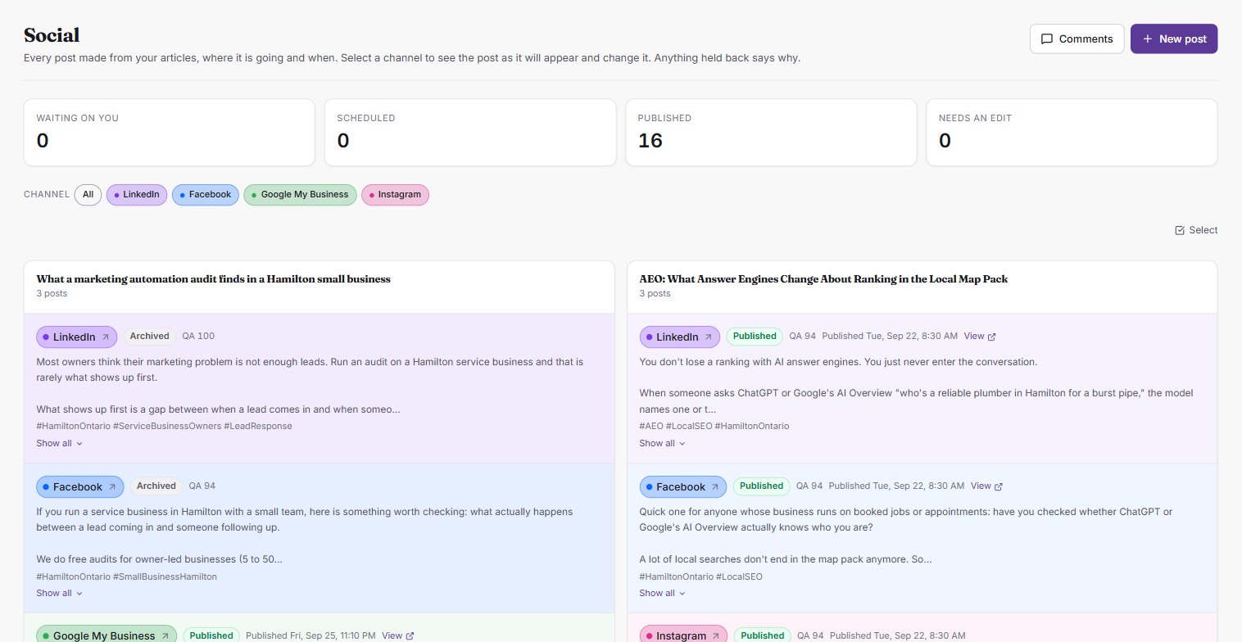Open the Waiting on You stat card
This screenshot has width=1242, height=642.
click(169, 133)
